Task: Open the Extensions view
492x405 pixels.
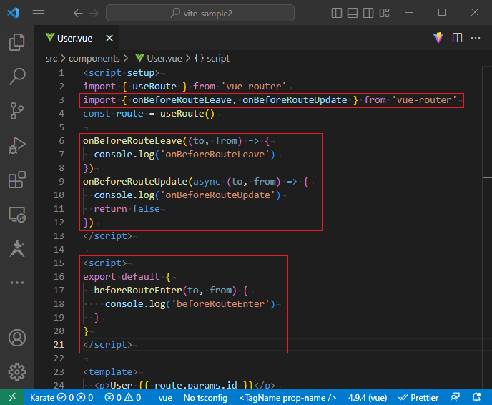Action: 17,180
